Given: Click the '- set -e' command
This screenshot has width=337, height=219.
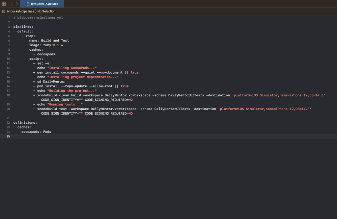Looking at the screenshot, I should (x=41, y=63).
